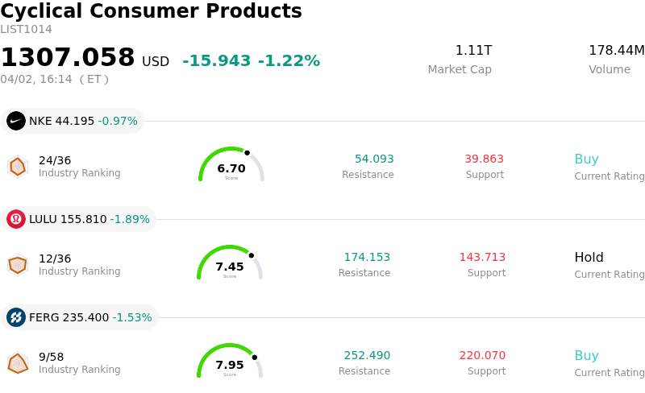Click the NKE resistance value 54.093
The image size is (645, 393).
click(374, 159)
